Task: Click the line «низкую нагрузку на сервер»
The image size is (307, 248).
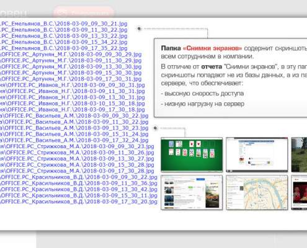Action: [202, 104]
